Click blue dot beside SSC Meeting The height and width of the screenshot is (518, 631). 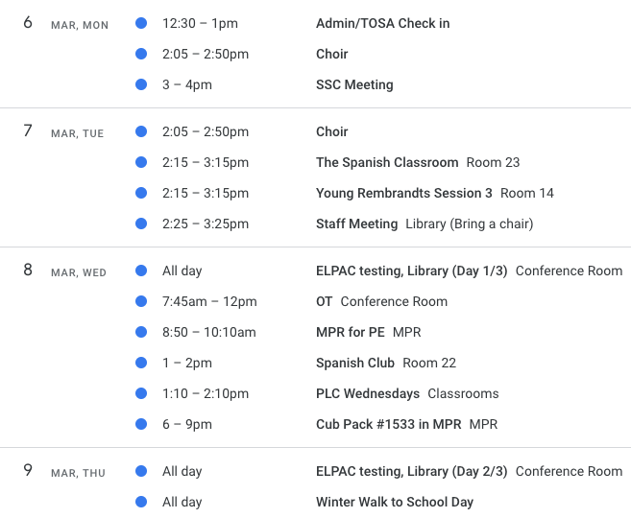tap(141, 84)
